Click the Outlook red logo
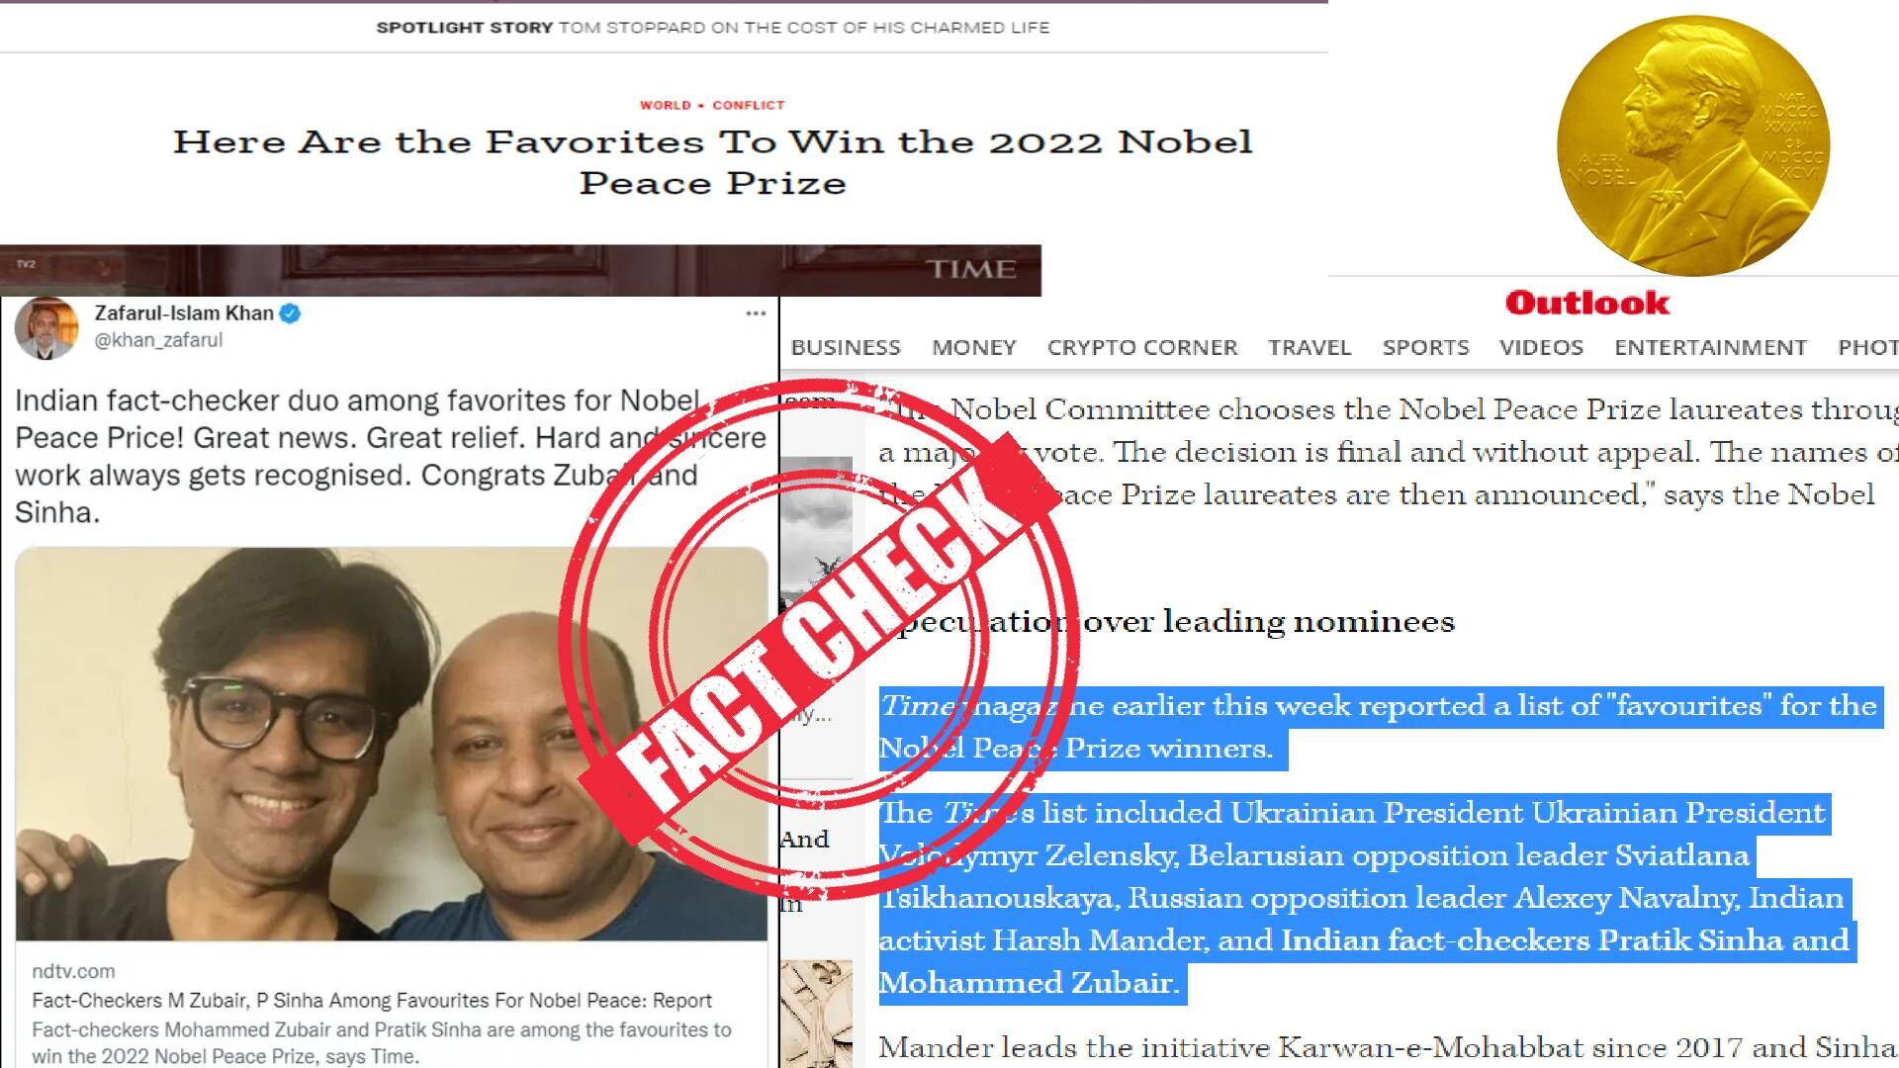The image size is (1899, 1068). click(1587, 303)
